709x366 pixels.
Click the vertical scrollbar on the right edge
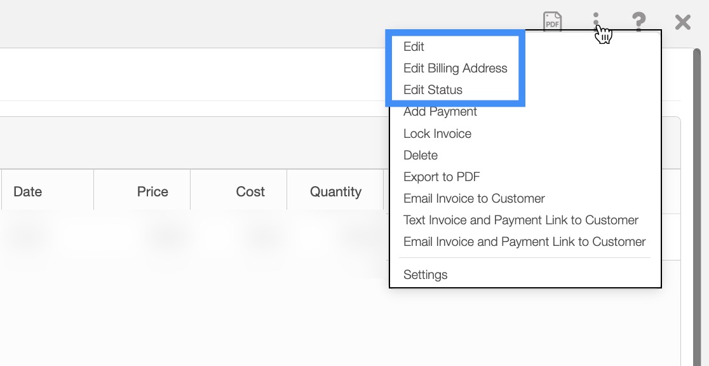699,191
